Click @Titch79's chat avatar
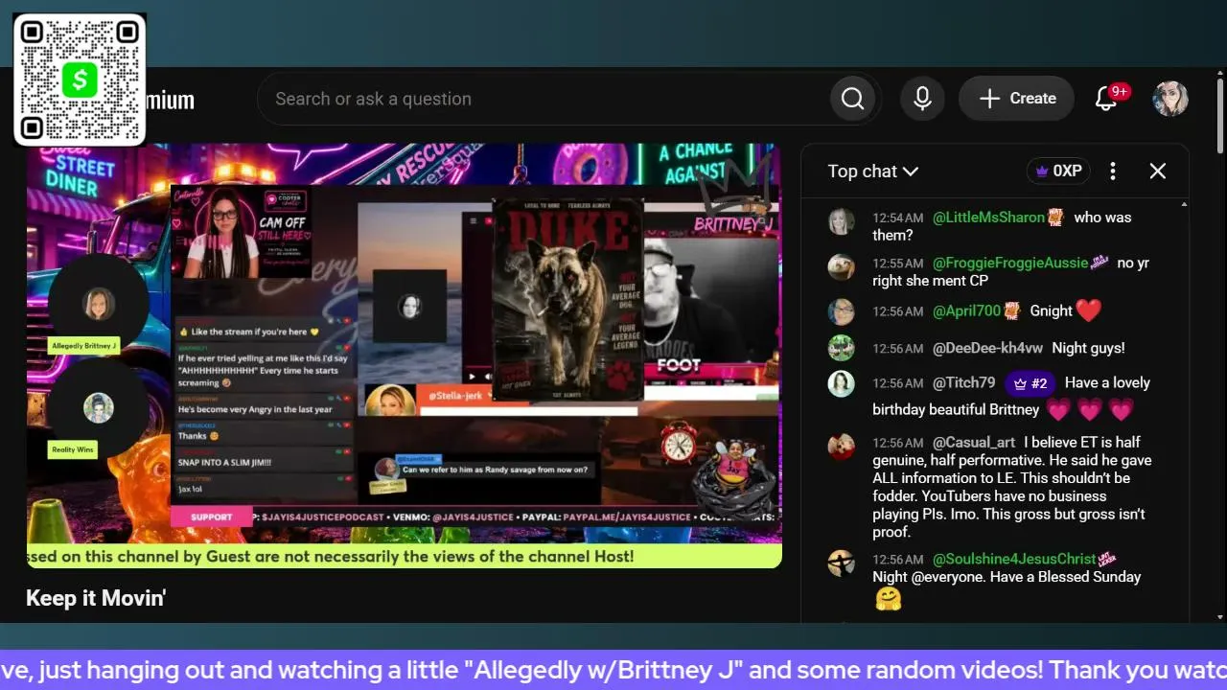 [x=841, y=383]
